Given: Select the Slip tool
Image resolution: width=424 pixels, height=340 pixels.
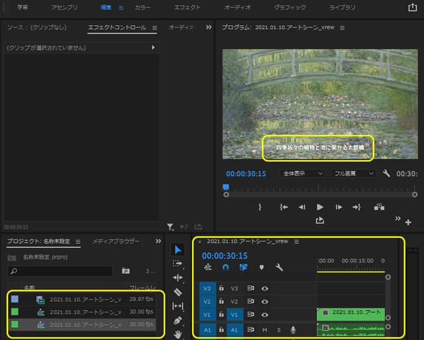Looking at the screenshot, I should [x=178, y=306].
